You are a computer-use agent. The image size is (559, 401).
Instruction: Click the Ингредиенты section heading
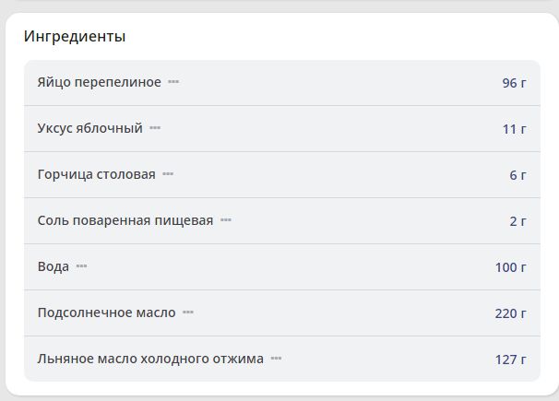tap(75, 37)
